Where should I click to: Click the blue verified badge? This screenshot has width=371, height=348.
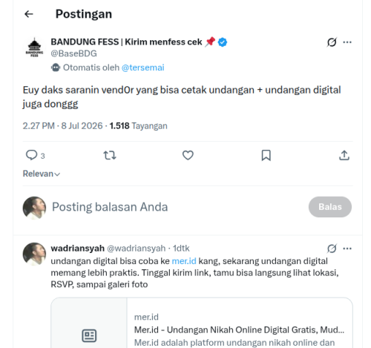click(223, 42)
